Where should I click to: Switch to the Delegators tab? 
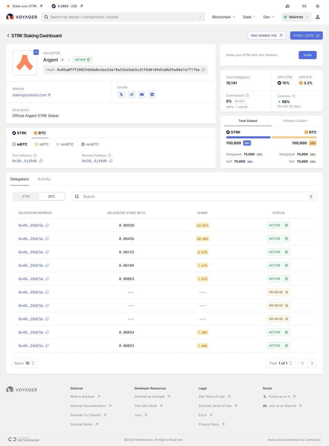pos(19,179)
